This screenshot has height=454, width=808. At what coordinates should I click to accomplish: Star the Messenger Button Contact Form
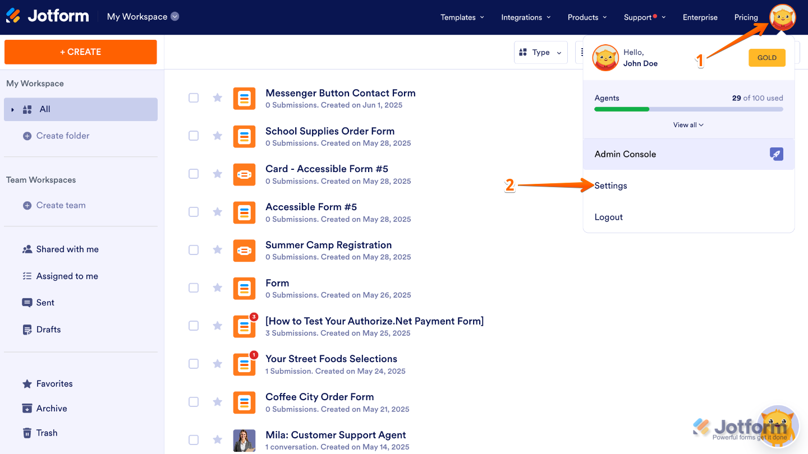(217, 98)
